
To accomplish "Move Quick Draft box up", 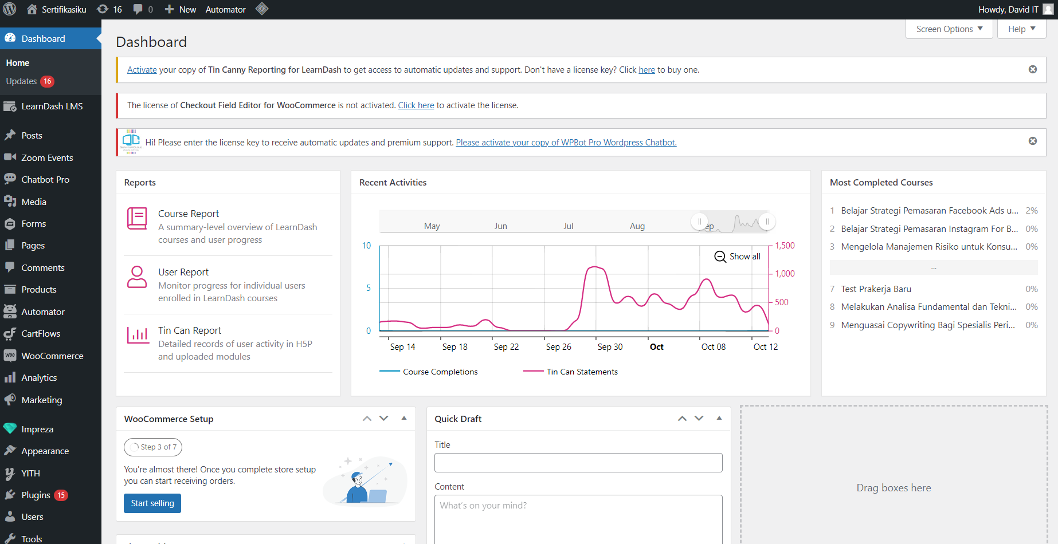I will pyautogui.click(x=682, y=419).
